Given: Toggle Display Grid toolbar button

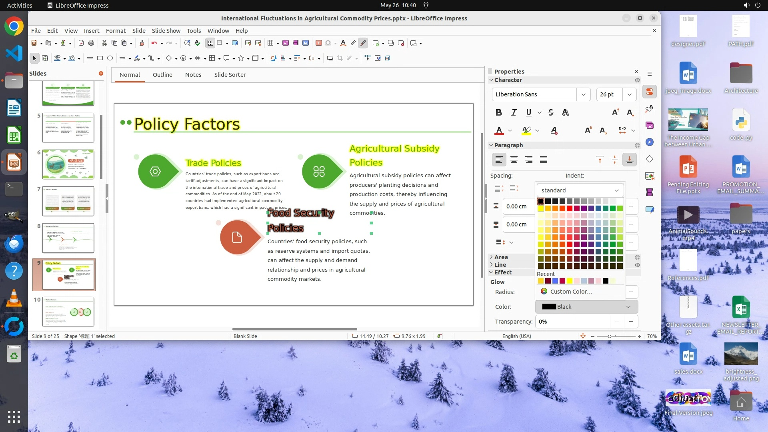Looking at the screenshot, I should tap(210, 43).
